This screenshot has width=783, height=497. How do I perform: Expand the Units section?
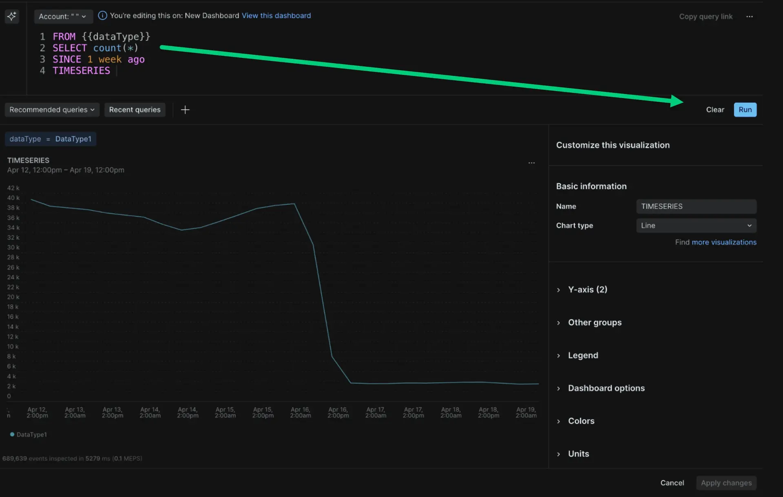coord(578,454)
